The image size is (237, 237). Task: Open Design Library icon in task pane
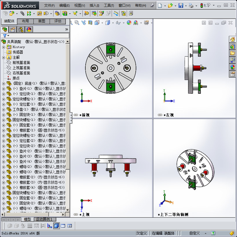(x=232, y=46)
